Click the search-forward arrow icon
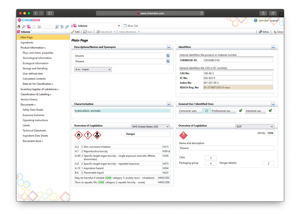 pos(67,27)
